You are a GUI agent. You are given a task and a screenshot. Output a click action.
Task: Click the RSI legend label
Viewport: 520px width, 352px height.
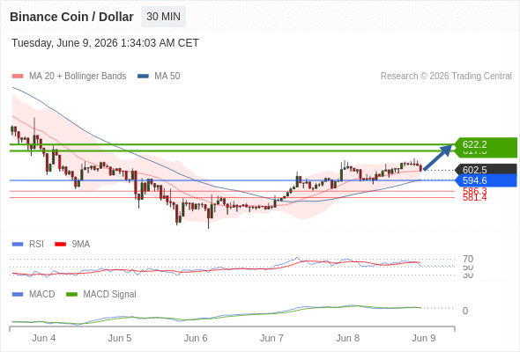[36, 245]
